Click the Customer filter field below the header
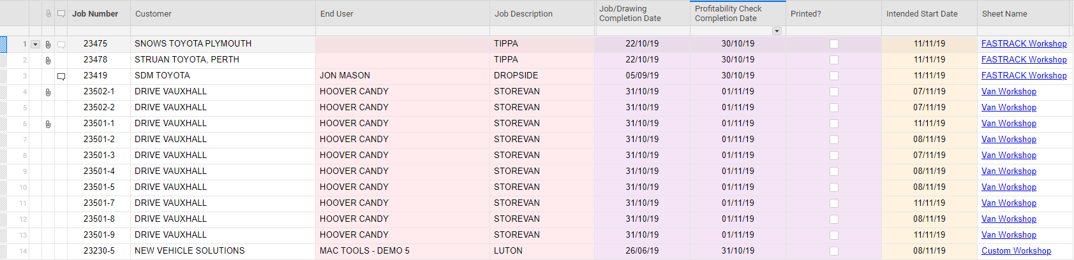The height and width of the screenshot is (260, 1074). coord(223,31)
